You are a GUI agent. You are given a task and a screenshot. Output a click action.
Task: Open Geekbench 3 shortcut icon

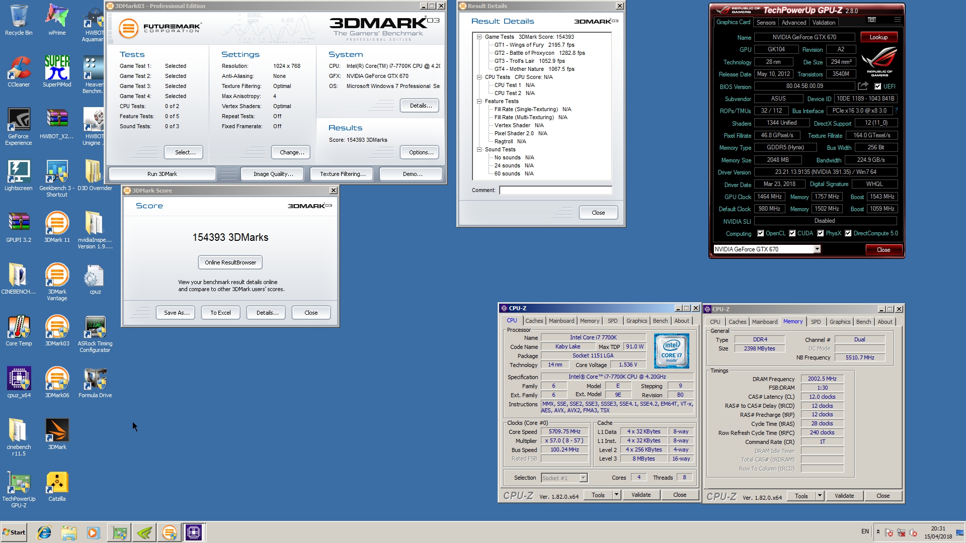tap(57, 178)
